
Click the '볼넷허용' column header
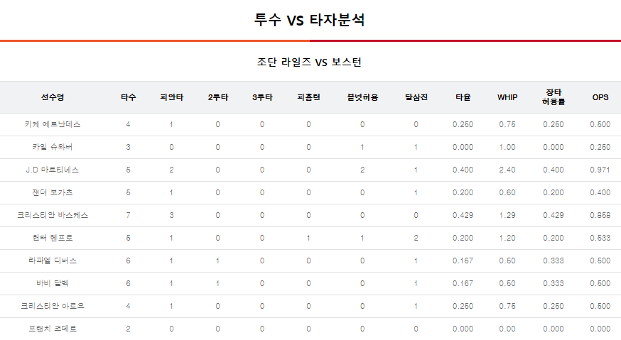click(362, 97)
